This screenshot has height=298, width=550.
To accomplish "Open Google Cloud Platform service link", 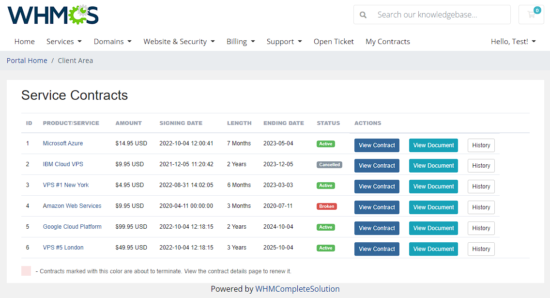I will (72, 227).
